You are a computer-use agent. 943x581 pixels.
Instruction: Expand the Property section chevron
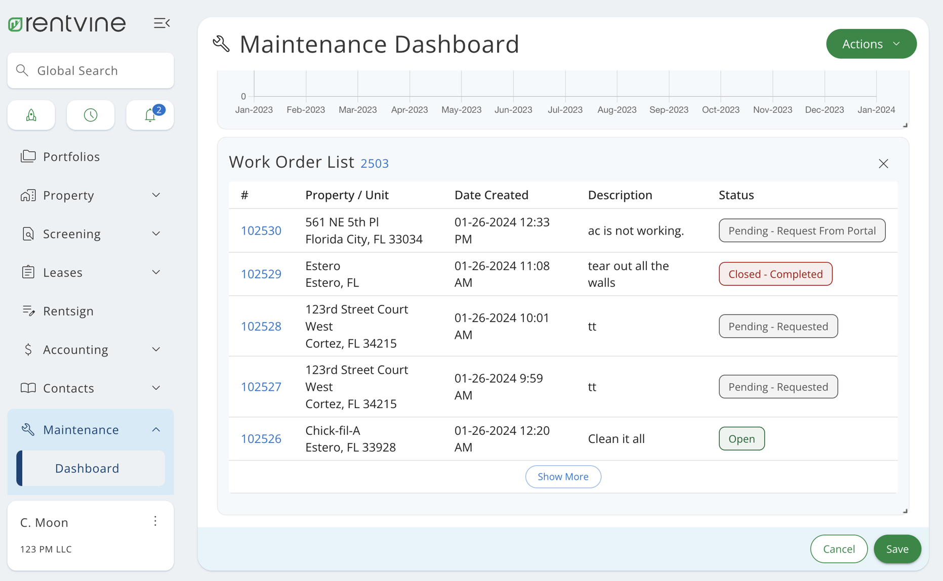tap(156, 195)
